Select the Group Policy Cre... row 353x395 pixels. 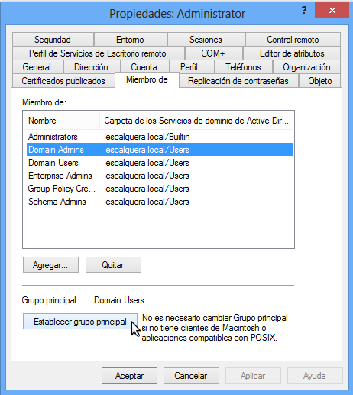click(160, 189)
